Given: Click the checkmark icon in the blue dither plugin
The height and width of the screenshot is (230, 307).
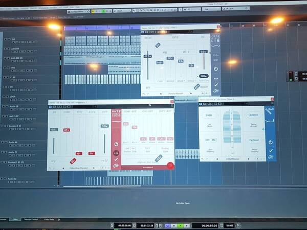Looking at the screenshot, I should 271,150.
